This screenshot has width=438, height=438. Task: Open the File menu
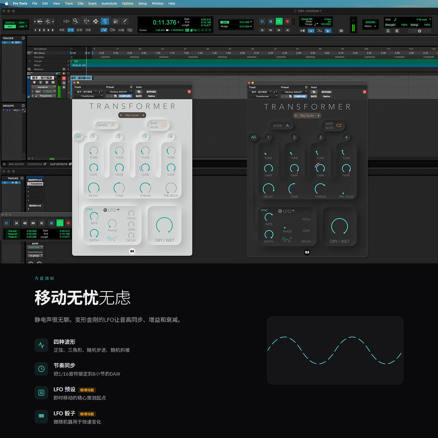(35, 4)
